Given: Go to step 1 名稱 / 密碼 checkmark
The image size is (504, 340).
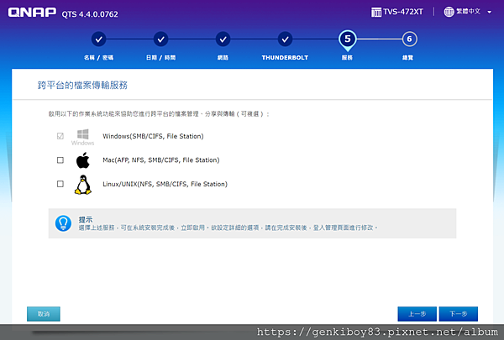Looking at the screenshot, I should (x=98, y=39).
